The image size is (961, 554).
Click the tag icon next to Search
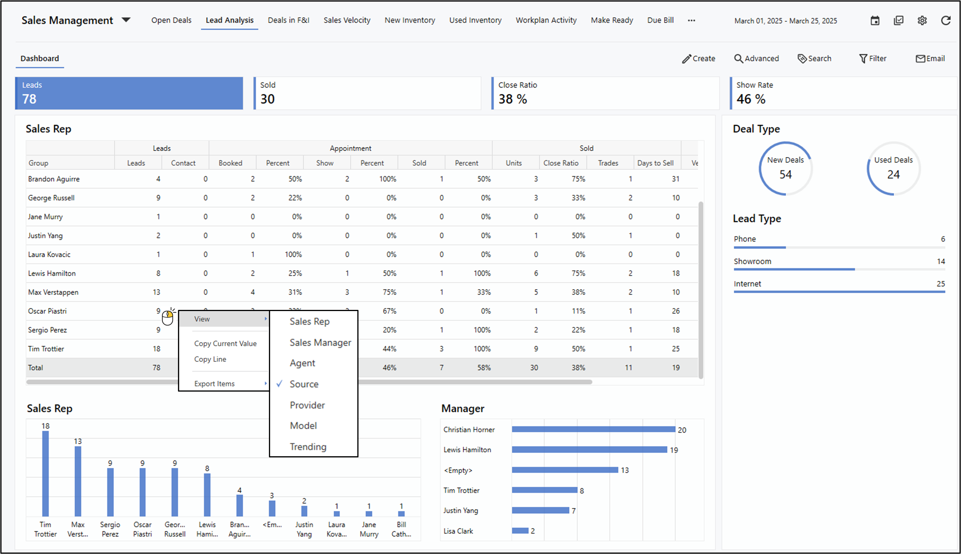coord(802,58)
